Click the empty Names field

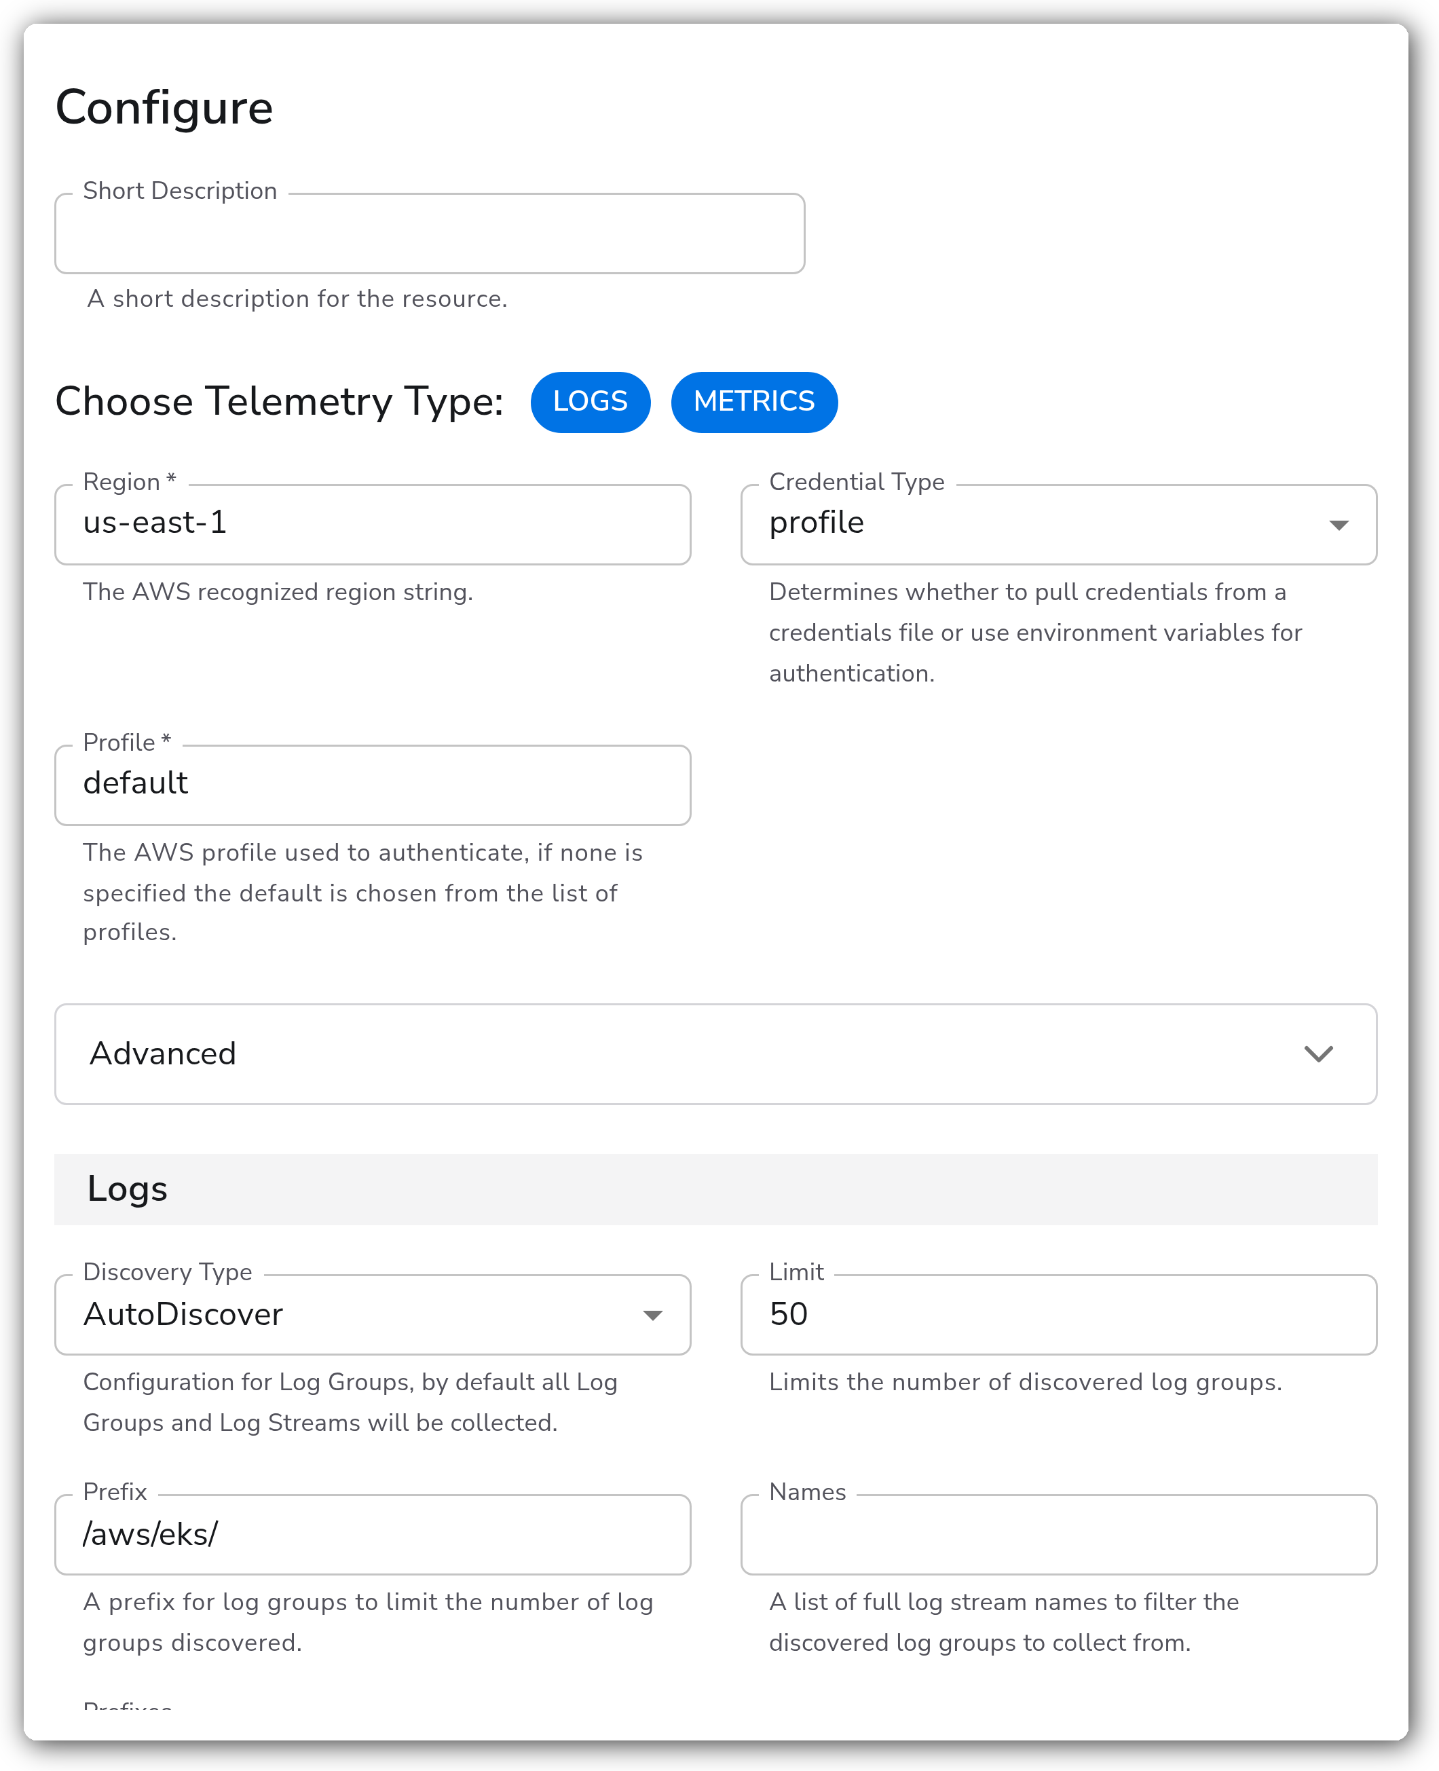pyautogui.click(x=1058, y=1535)
